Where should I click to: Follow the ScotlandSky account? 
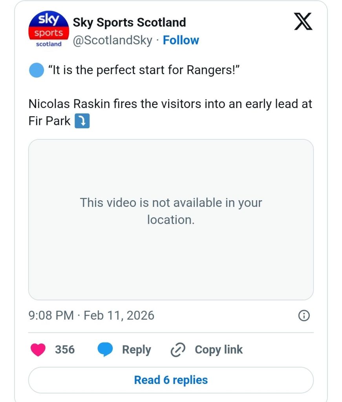(x=181, y=40)
